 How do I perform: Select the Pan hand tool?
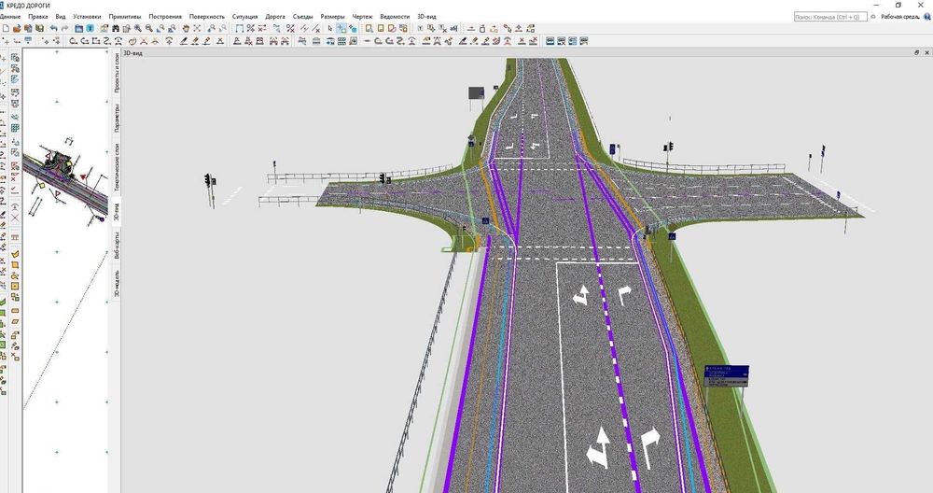click(x=186, y=28)
